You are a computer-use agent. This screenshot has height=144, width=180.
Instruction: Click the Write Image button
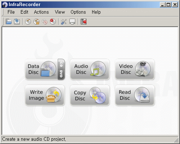pos(45,95)
